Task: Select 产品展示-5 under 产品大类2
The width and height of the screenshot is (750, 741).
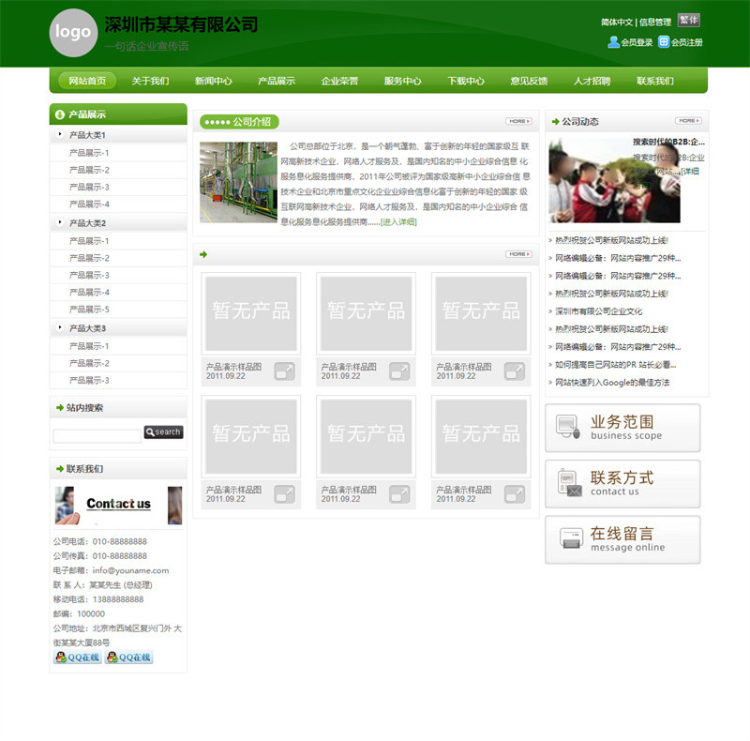Action: (89, 310)
